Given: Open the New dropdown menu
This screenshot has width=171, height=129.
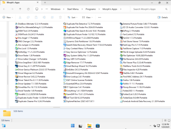Looking at the screenshot, I should [8, 17].
